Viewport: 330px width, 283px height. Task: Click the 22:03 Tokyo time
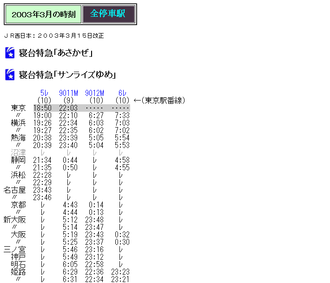point(68,108)
